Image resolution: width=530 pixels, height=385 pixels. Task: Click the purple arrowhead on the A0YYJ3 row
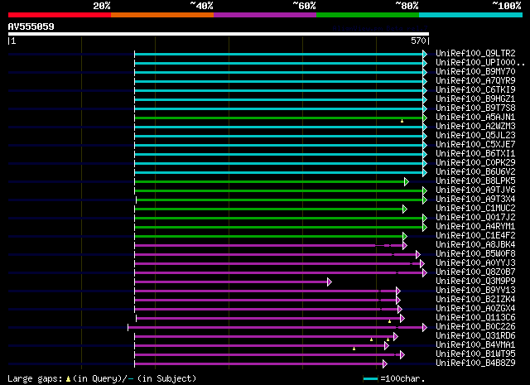click(422, 263)
